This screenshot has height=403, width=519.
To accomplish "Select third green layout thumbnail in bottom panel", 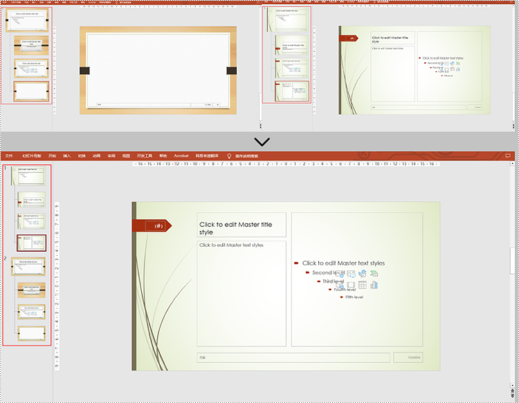I will pyautogui.click(x=31, y=221).
